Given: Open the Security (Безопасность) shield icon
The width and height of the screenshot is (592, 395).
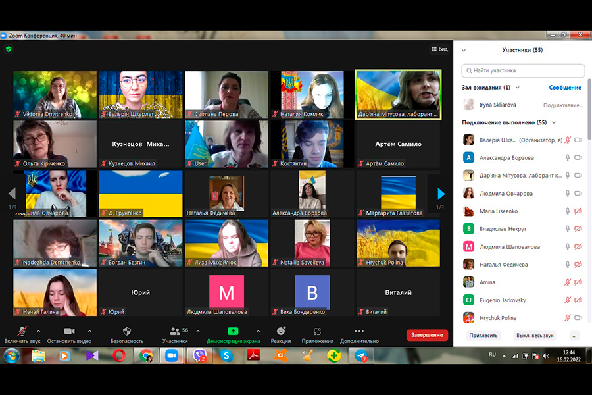Looking at the screenshot, I should [127, 331].
